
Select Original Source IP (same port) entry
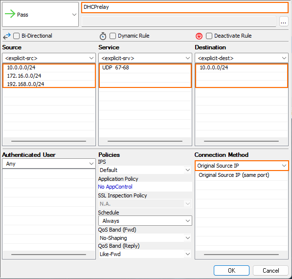[242, 175]
